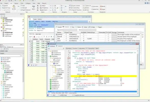
Task: Click the scott@chicago connection icon under Chicago
Action: [x=3, y=20]
